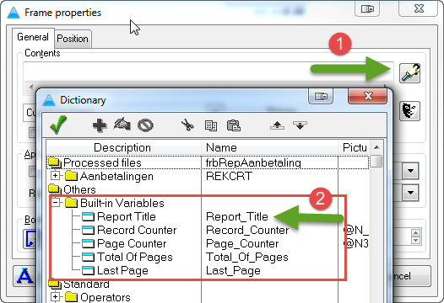Select the Page Counter tree item
This screenshot has width=444, height=303.
pos(132,244)
